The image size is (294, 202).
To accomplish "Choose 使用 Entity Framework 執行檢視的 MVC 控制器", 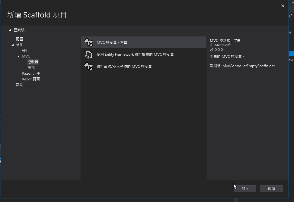I will tap(144, 54).
